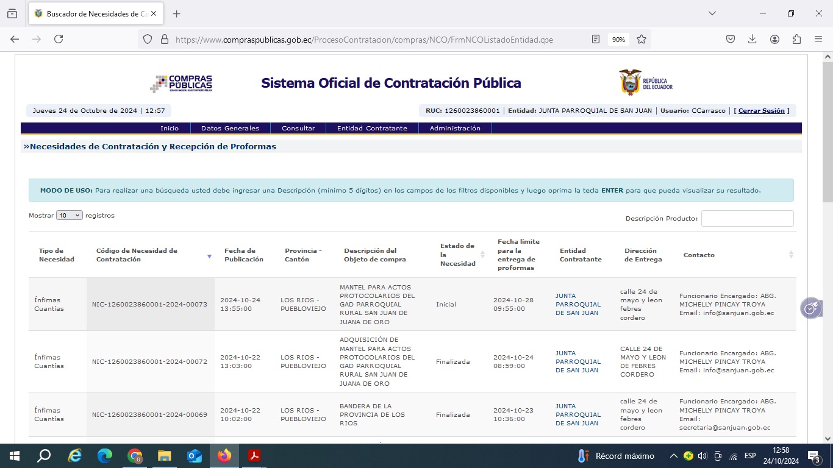Click the 90% zoom level indicator

click(618, 39)
